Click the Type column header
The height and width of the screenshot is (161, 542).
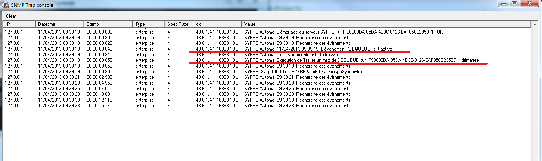tap(148, 24)
